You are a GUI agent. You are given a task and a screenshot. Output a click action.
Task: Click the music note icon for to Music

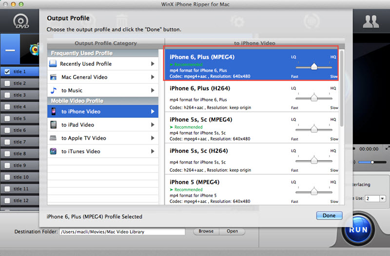(53, 90)
